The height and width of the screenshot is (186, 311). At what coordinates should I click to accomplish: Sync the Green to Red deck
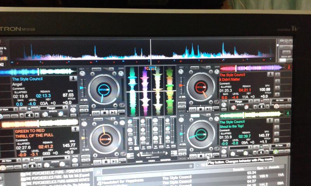point(122,160)
